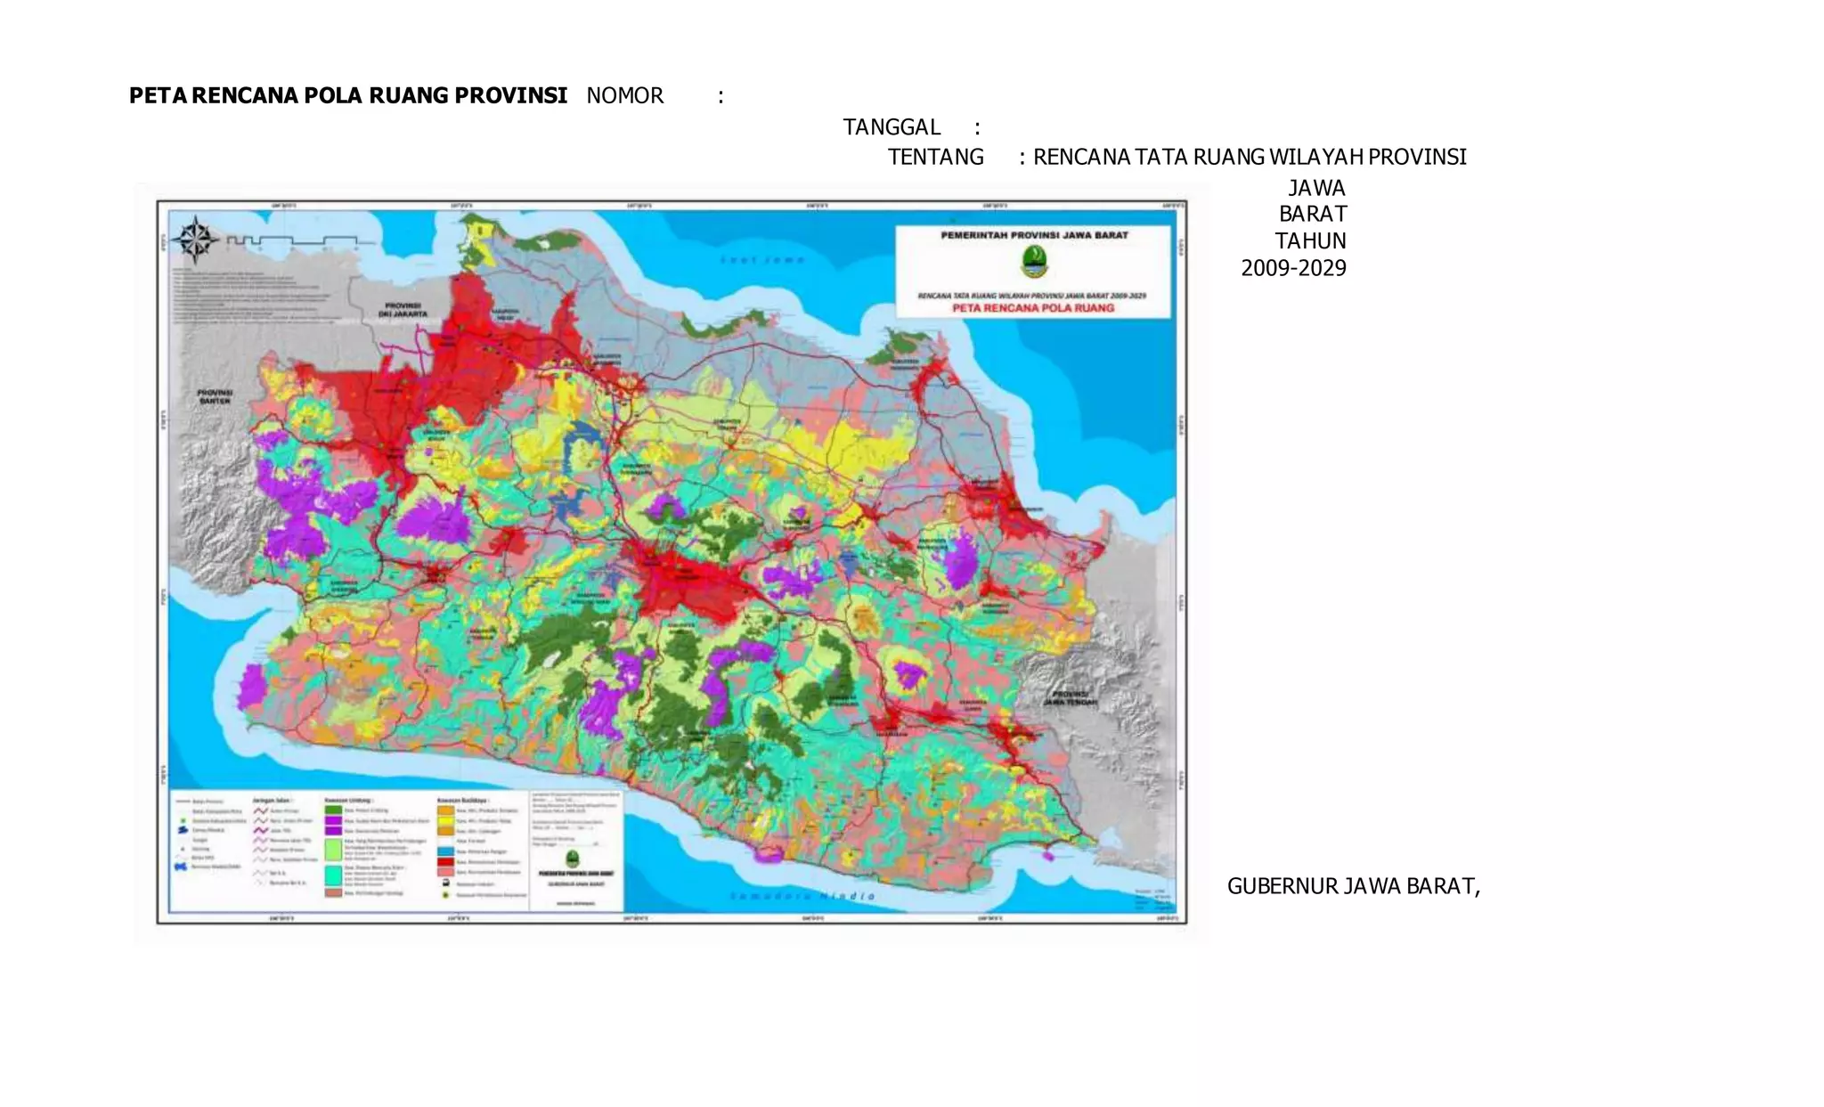The height and width of the screenshot is (1107, 1824).
Task: Click the Samudera Hindia label on map
Action: [802, 896]
